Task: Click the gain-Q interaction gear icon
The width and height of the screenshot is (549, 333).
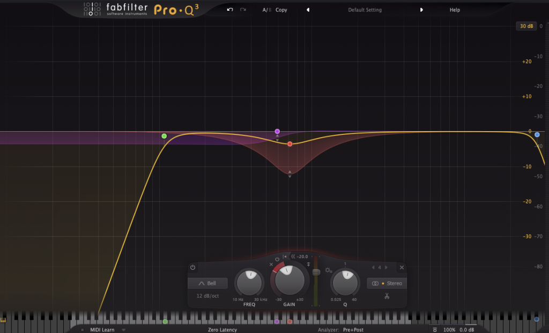Action: coord(329,270)
